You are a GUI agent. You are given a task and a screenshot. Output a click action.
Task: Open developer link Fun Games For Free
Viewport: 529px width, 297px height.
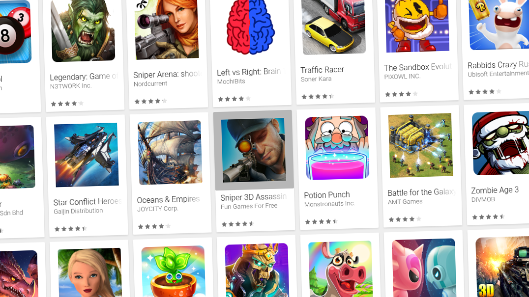point(249,206)
